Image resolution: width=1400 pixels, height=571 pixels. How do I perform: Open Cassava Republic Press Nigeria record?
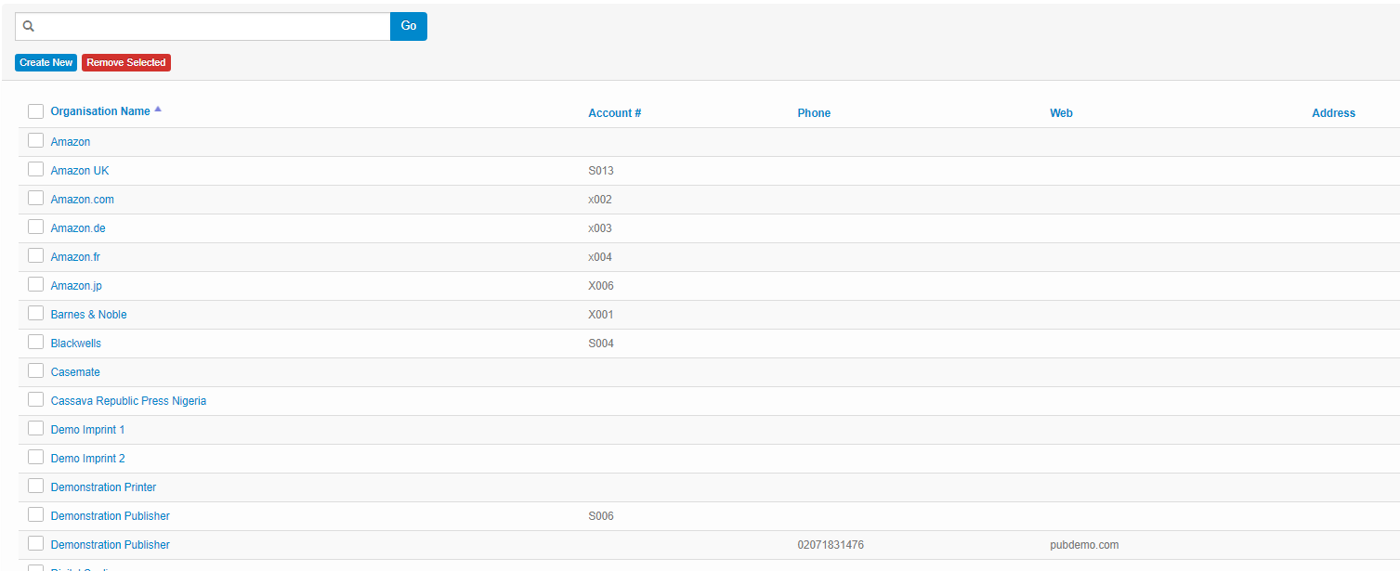(x=128, y=401)
